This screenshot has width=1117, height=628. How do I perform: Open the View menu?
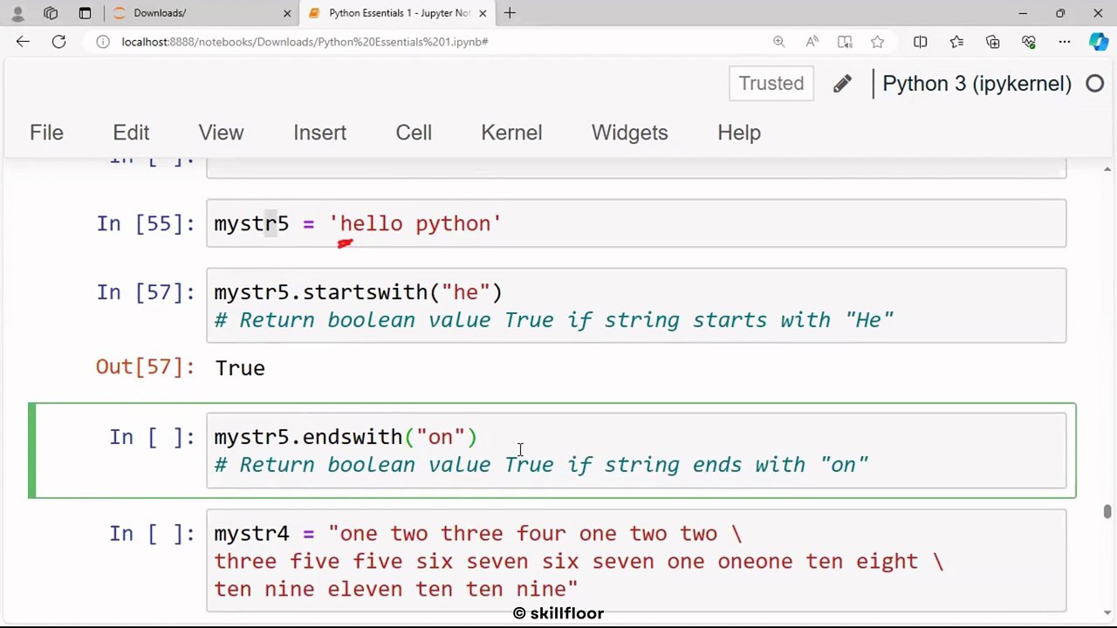(x=221, y=133)
